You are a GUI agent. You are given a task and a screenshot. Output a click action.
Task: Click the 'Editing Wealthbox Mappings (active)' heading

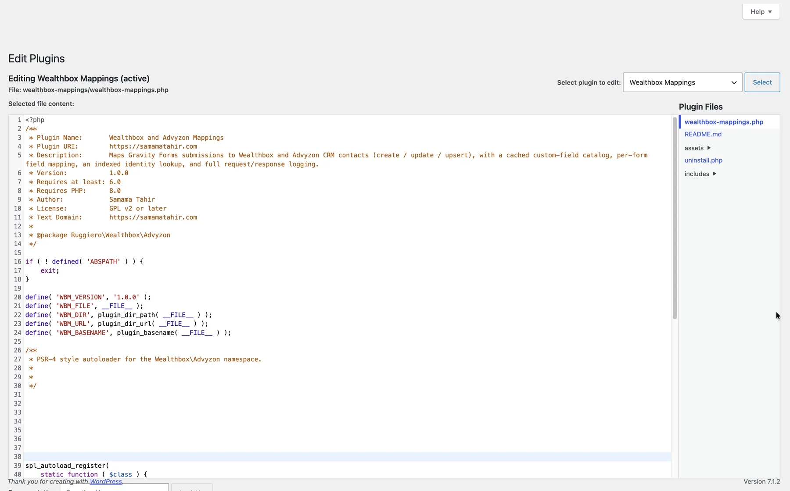pyautogui.click(x=79, y=78)
